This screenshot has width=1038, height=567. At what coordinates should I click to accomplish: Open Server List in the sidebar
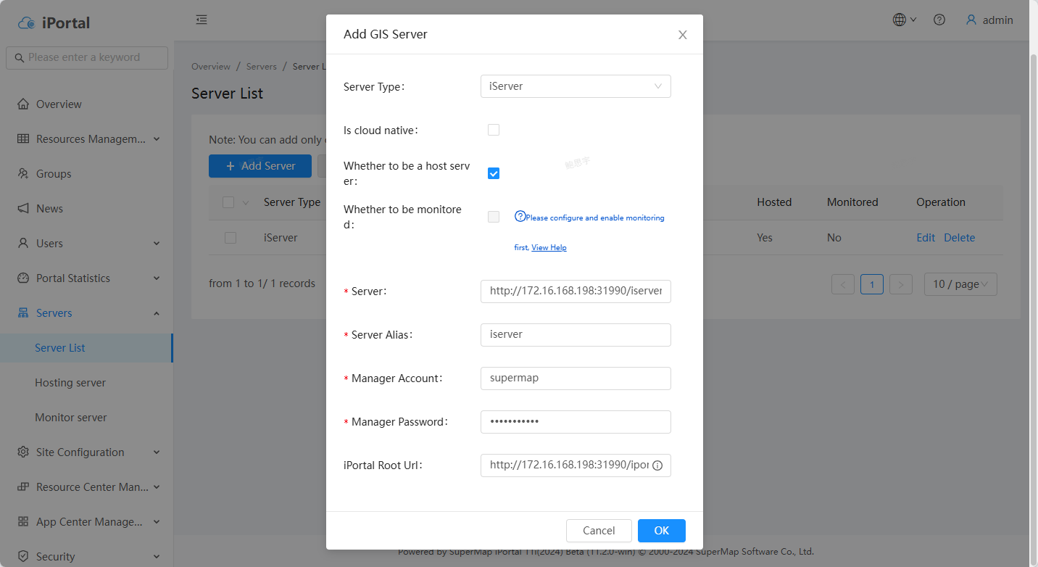pos(86,348)
